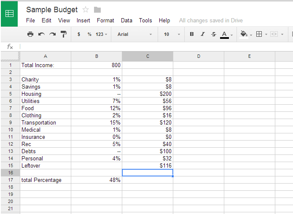Star the Sample Budget document
This screenshot has height=214, width=293.
point(86,10)
